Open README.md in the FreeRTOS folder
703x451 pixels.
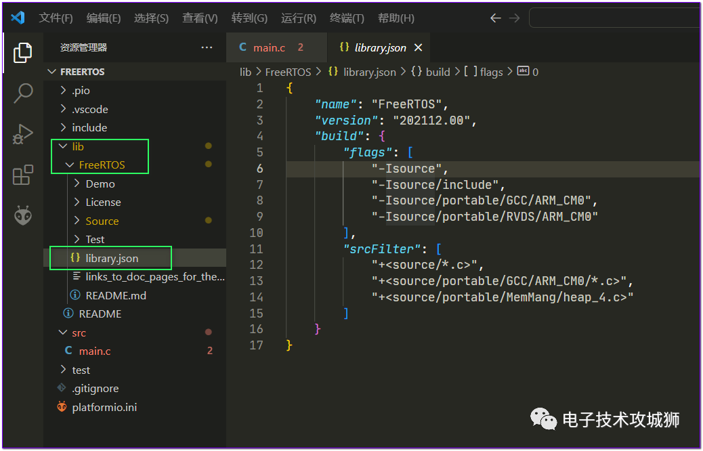pyautogui.click(x=116, y=295)
